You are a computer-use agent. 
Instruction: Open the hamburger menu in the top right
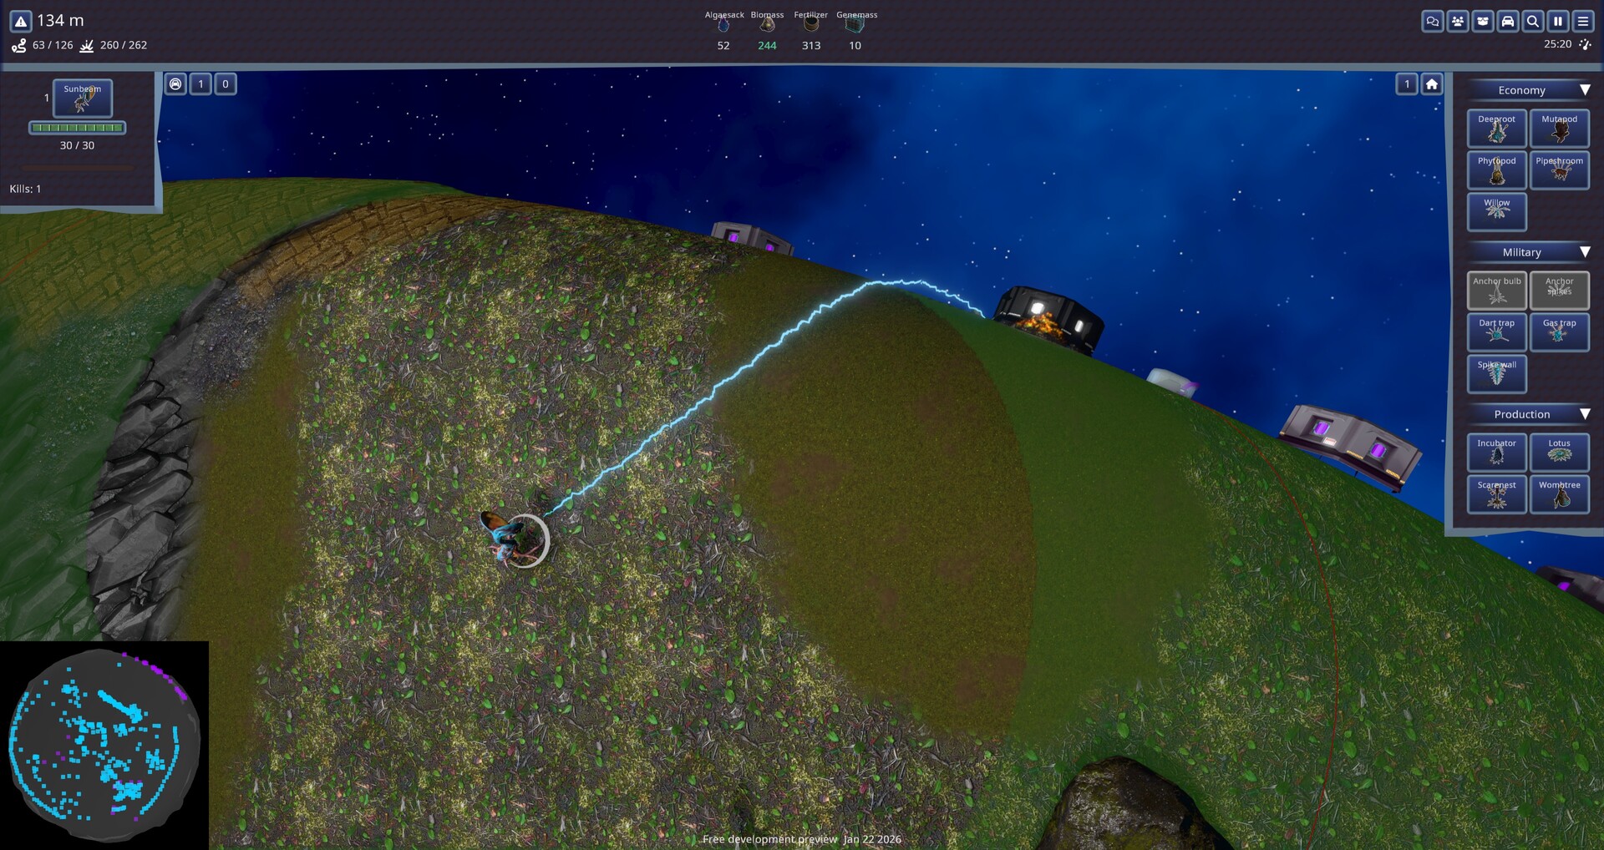(x=1583, y=21)
